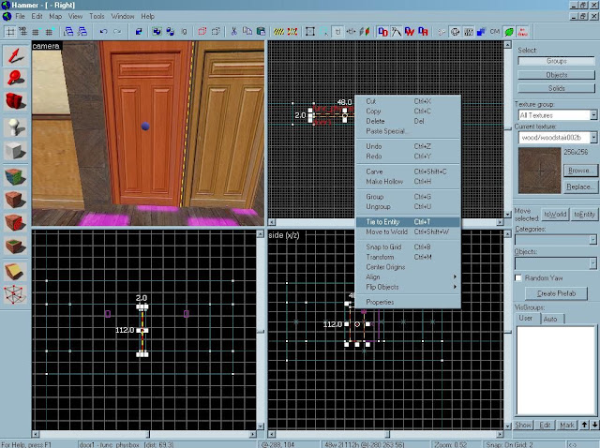Screen dimensions: 600x448
Task: Open the Tools menu in menu bar
Action: coord(97,16)
